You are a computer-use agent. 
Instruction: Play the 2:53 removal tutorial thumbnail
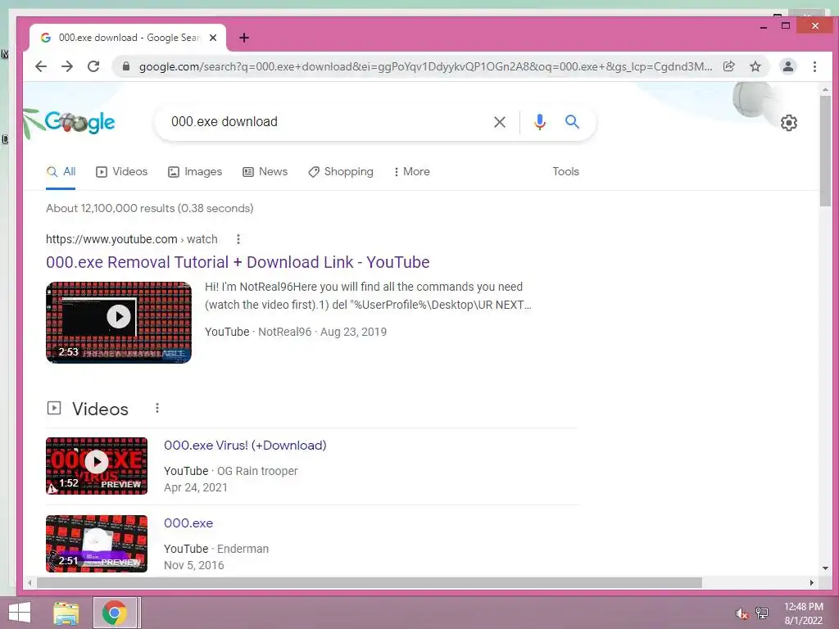[119, 323]
